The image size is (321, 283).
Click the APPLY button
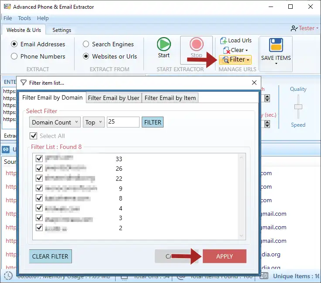pos(225,256)
